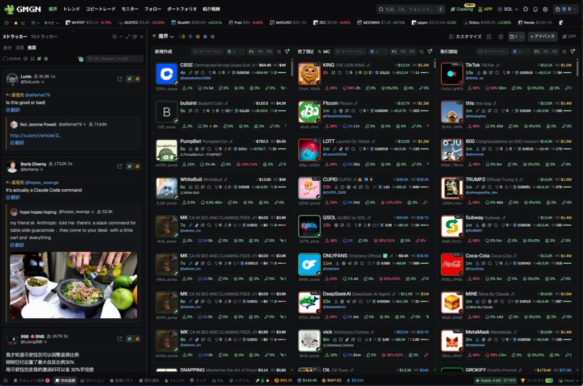This screenshot has width=583, height=386.
Task: Open the コピートレード menu item
Action: coord(100,9)
